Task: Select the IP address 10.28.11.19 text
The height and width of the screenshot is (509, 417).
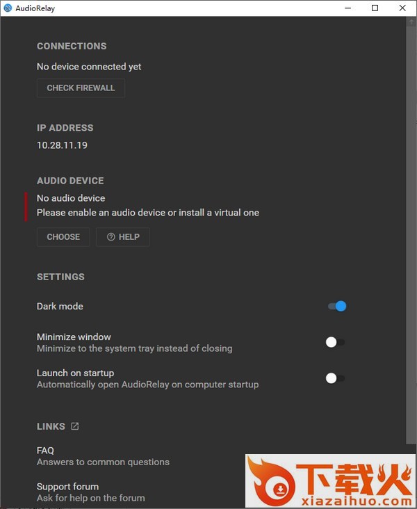Action: coord(62,145)
